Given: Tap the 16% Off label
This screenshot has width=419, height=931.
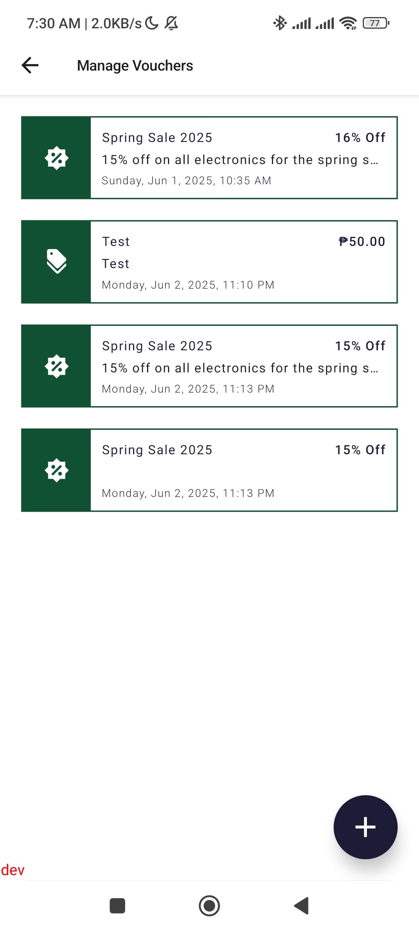Looking at the screenshot, I should [360, 138].
